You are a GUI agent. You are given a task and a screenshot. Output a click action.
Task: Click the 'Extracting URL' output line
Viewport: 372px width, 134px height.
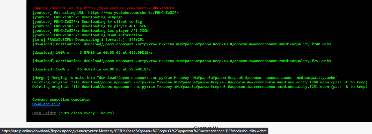tap(105, 13)
